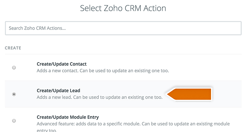This screenshot has height=132, width=247.
Task: Click the Create/Update Contact title
Action: pyautogui.click(x=62, y=64)
